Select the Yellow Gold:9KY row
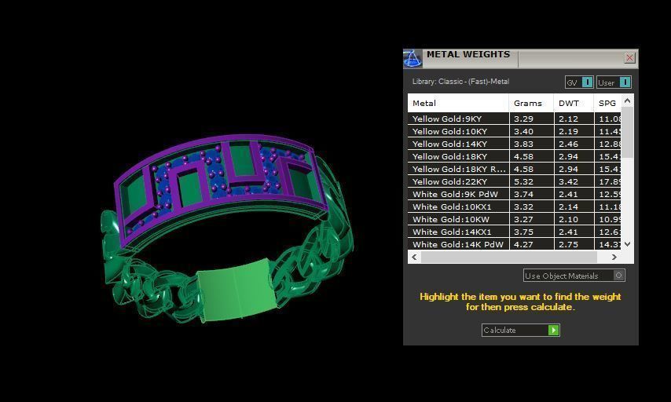Image resolution: width=671 pixels, height=402 pixels. [515, 119]
